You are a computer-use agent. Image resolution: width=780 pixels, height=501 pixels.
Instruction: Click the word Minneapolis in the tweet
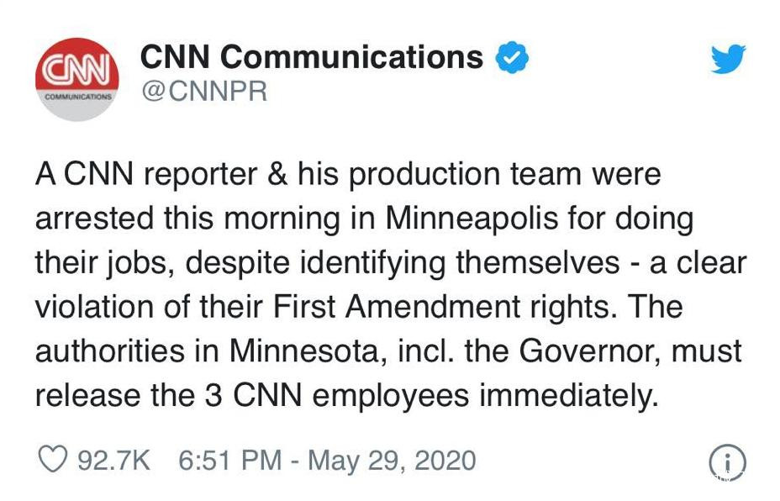coord(467,219)
